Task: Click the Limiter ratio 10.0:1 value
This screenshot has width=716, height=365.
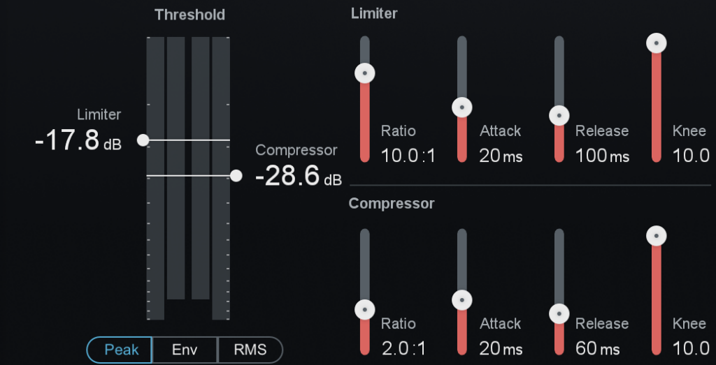Action: coord(408,156)
